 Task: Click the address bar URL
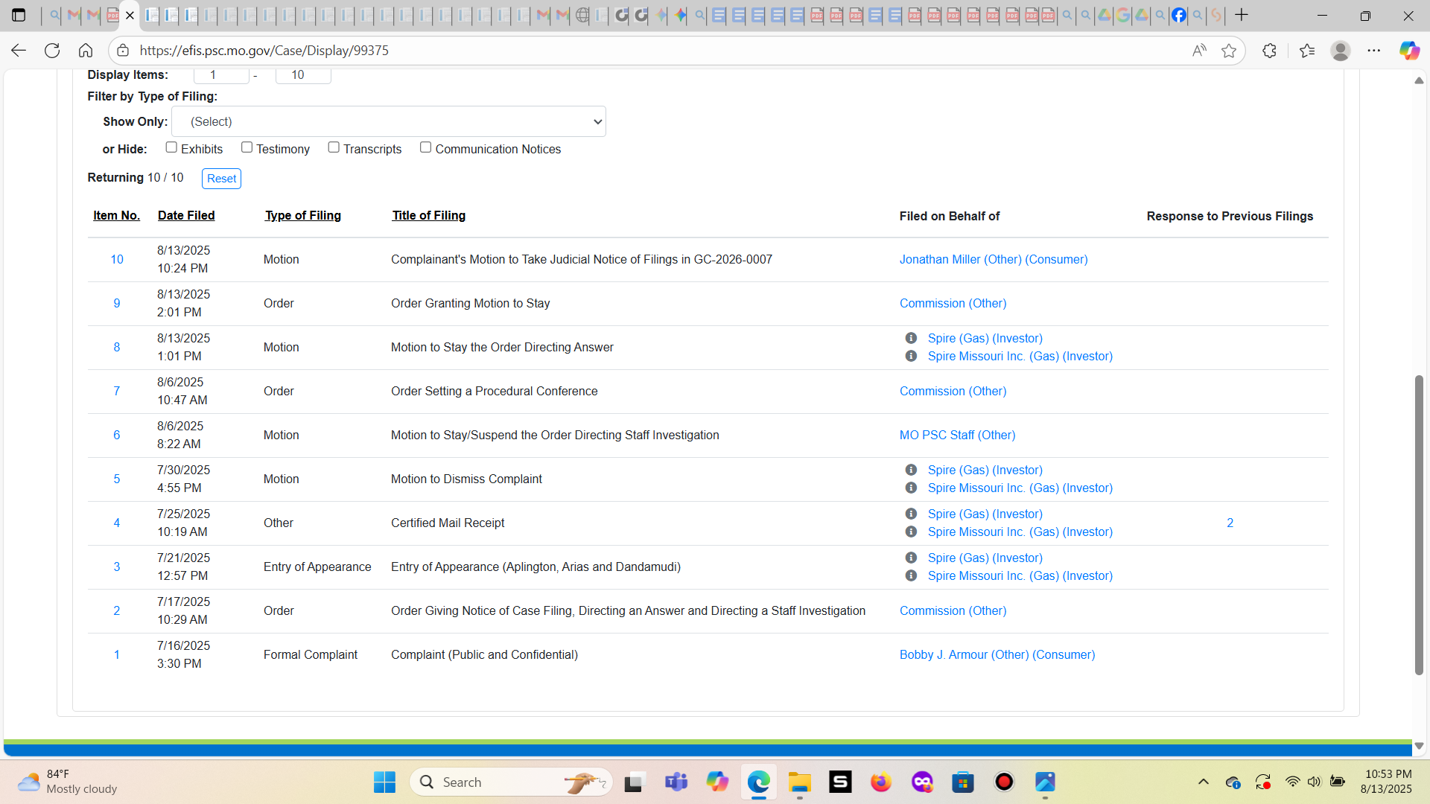point(264,51)
